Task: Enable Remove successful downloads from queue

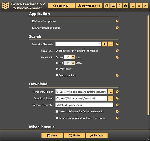Action: point(57,118)
